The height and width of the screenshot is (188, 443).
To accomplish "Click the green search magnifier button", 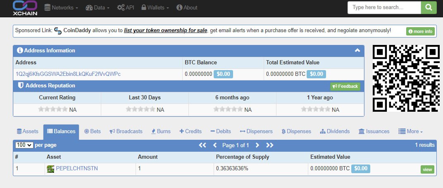I will point(429,7).
